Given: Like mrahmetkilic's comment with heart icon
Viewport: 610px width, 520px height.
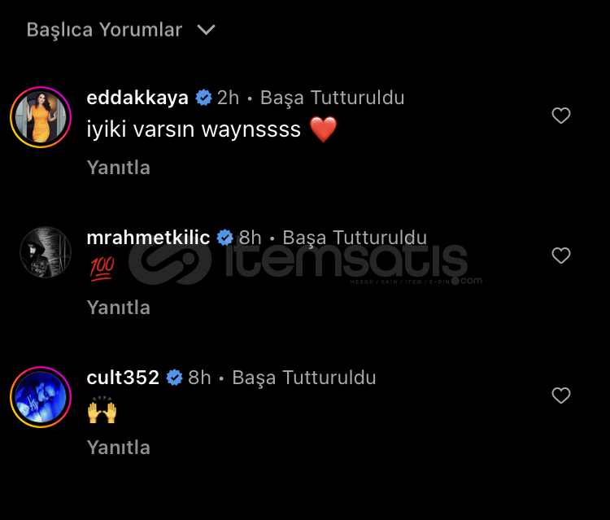Looking at the screenshot, I should (561, 256).
